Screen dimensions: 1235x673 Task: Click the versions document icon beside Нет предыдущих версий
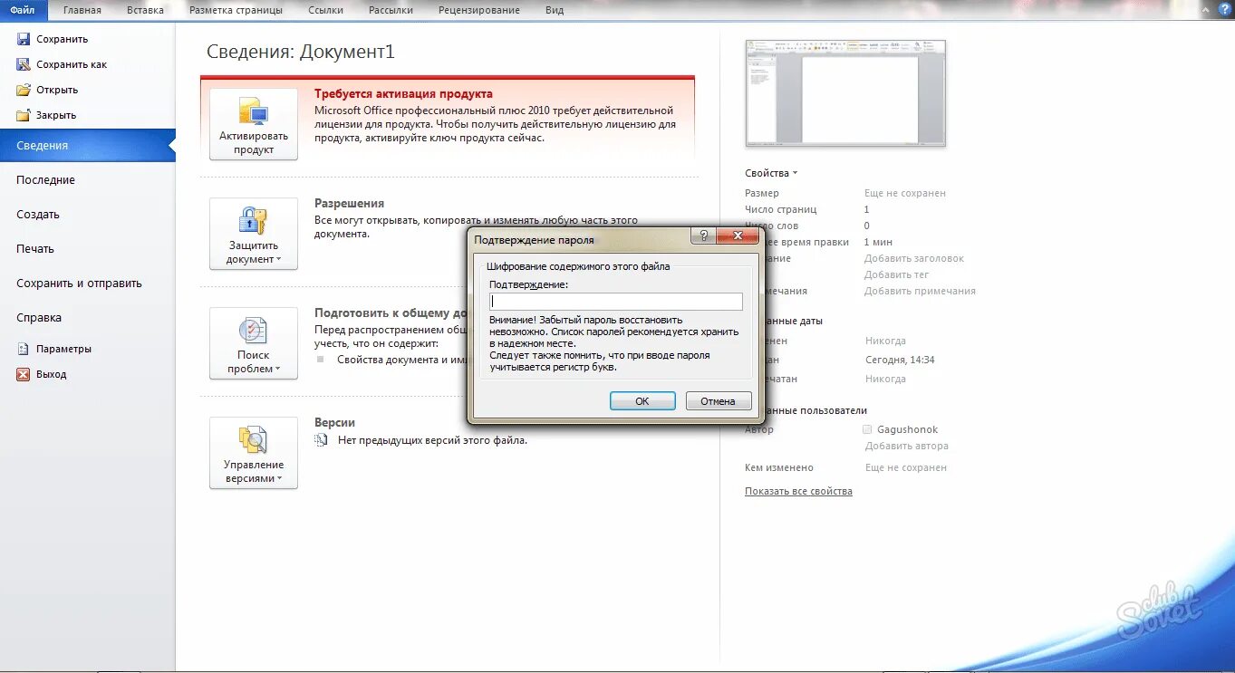pyautogui.click(x=321, y=440)
